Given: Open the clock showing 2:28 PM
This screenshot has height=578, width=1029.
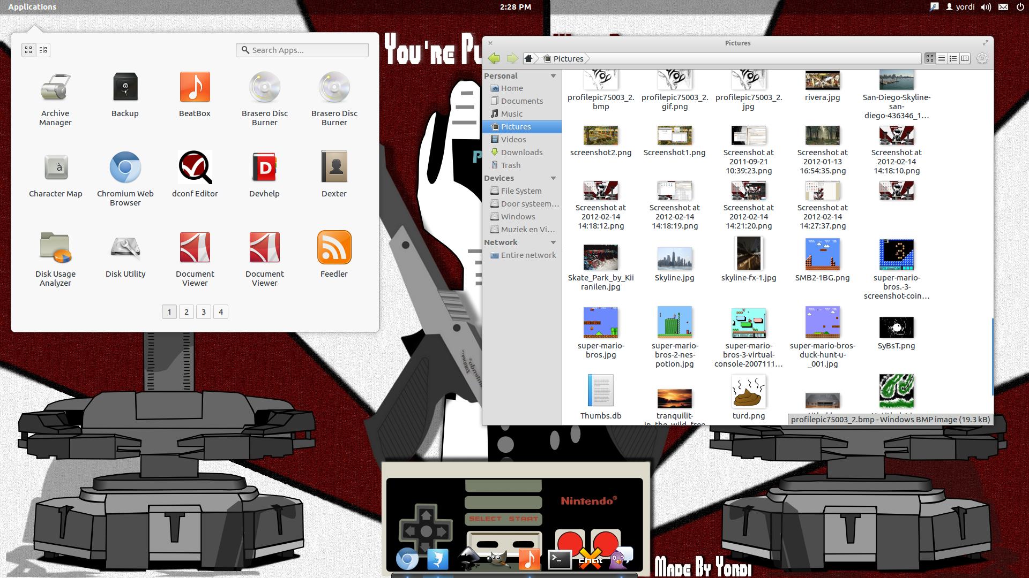Looking at the screenshot, I should pos(515,7).
